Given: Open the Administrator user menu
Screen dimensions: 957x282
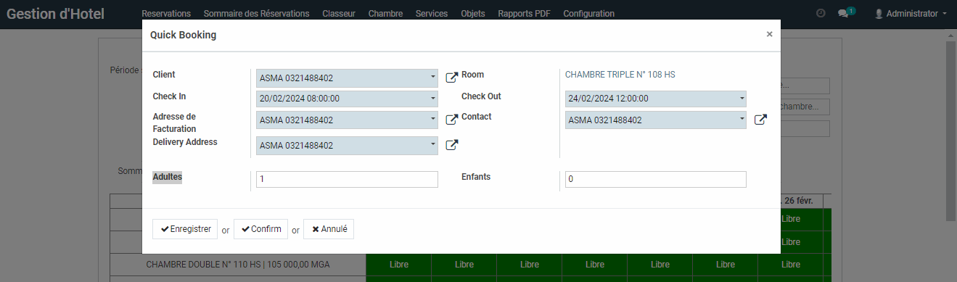Looking at the screenshot, I should coord(911,13).
